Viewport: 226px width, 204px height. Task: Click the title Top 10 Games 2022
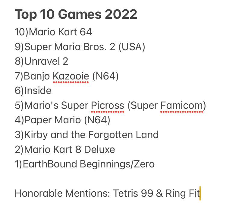point(76,15)
